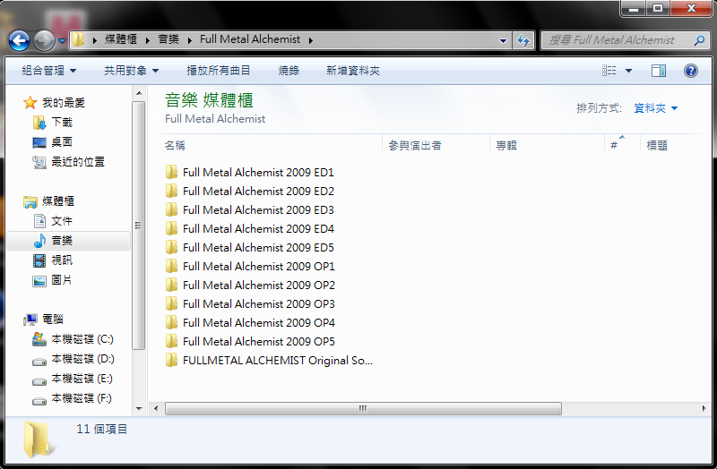Screen dimensions: 717x469
Task: Select 音樂 library in navigation pane
Action: tap(69, 241)
